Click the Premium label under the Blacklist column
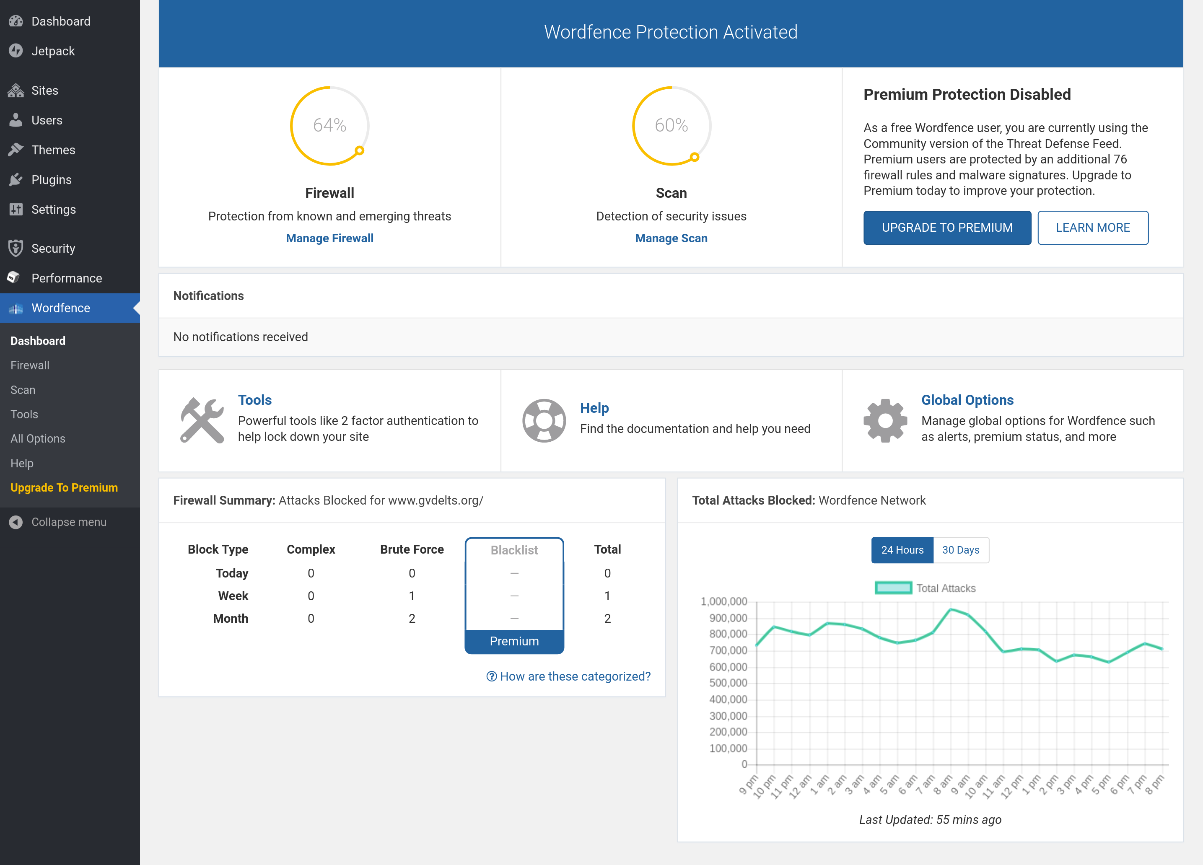Screen dimensions: 1203x865 (x=514, y=641)
